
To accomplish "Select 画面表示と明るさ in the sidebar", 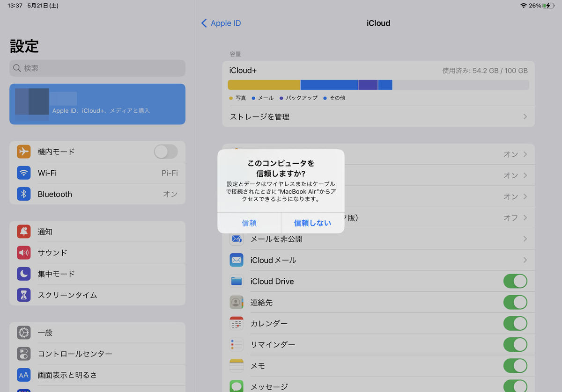I will [x=97, y=375].
